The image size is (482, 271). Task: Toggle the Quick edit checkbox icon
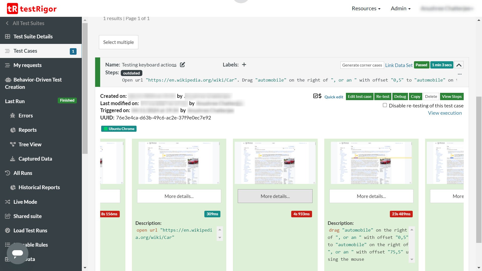tap(316, 96)
